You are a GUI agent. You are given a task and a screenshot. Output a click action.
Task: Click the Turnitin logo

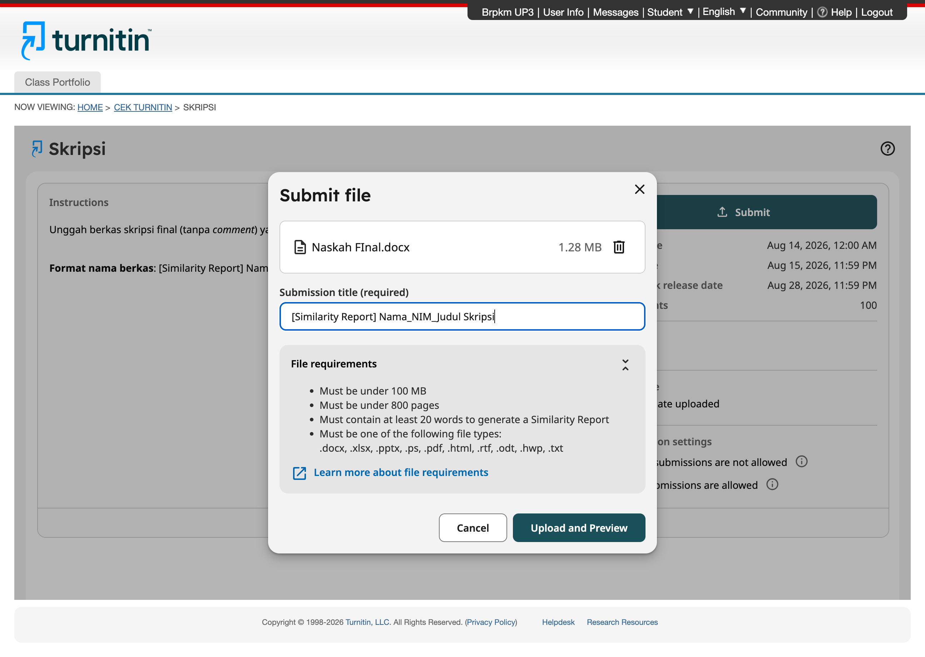(86, 40)
